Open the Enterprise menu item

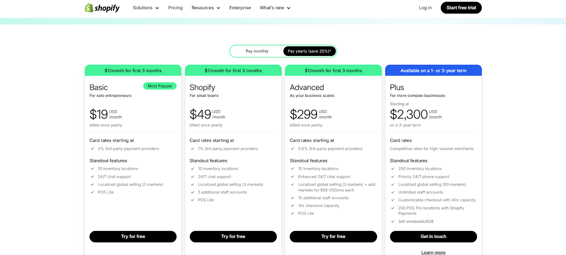click(240, 8)
